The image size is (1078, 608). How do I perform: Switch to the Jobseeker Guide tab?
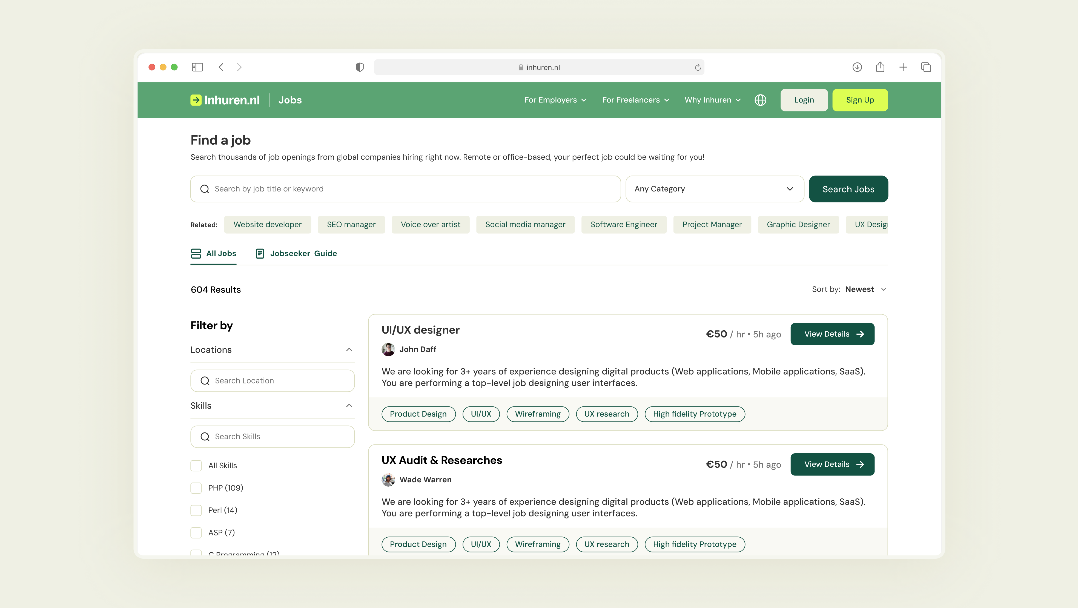(296, 253)
